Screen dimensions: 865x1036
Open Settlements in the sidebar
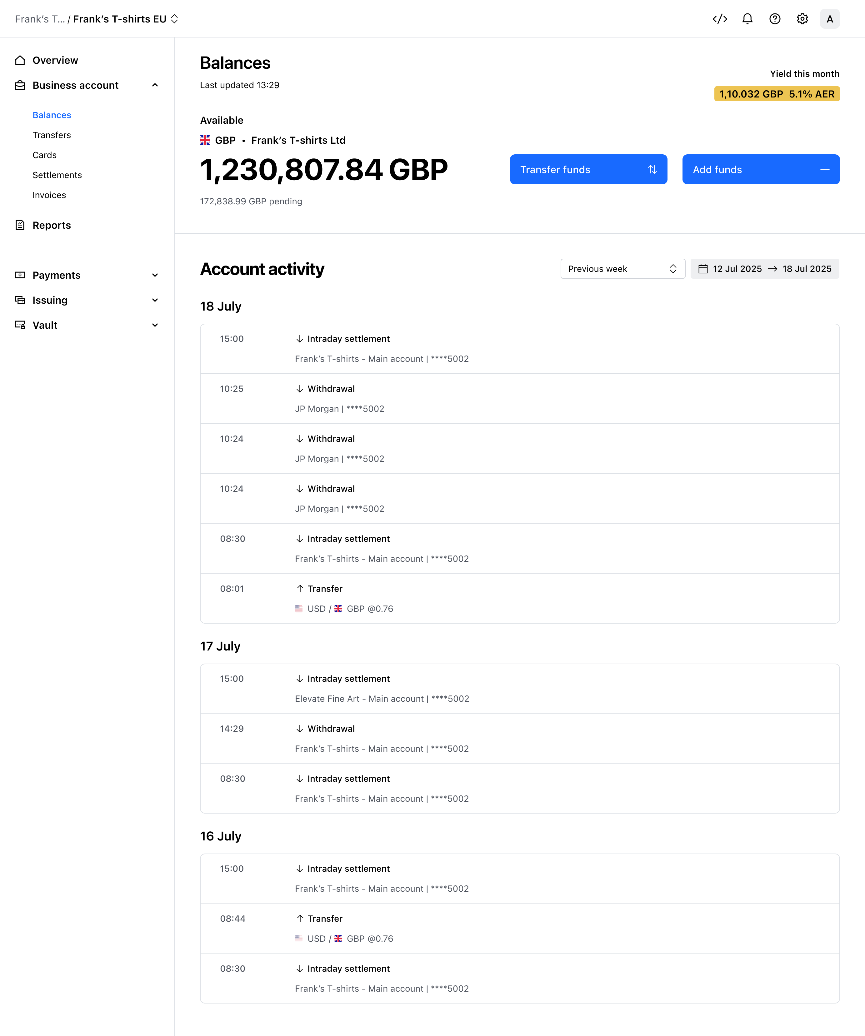(57, 175)
